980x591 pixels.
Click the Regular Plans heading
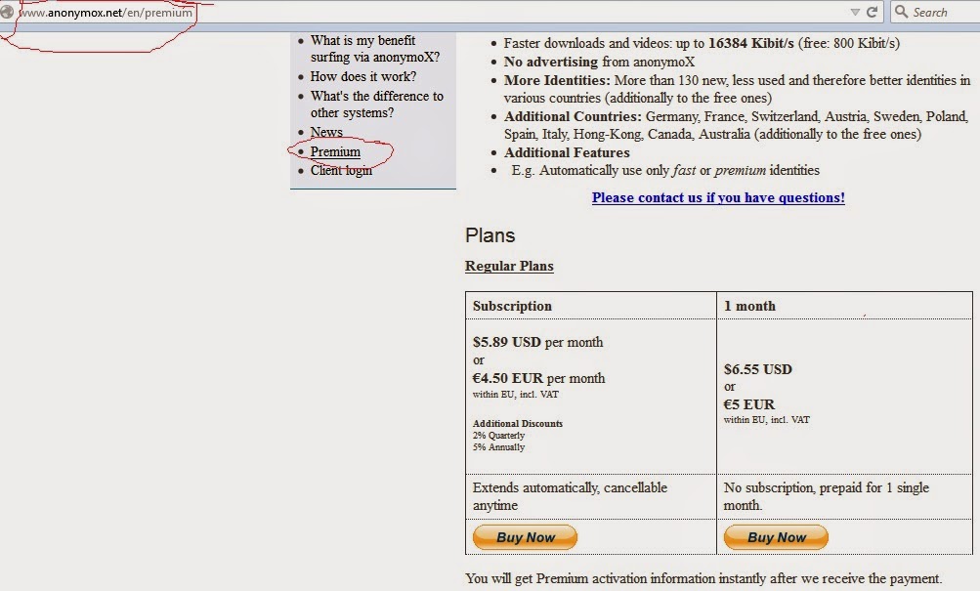[x=509, y=266]
